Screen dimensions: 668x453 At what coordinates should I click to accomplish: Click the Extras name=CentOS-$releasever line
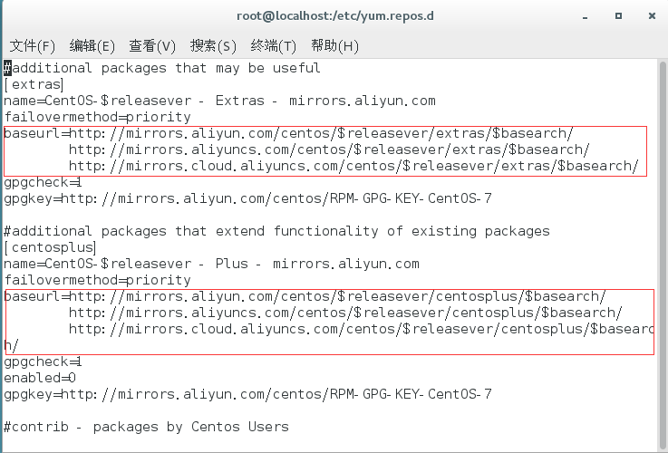[220, 101]
